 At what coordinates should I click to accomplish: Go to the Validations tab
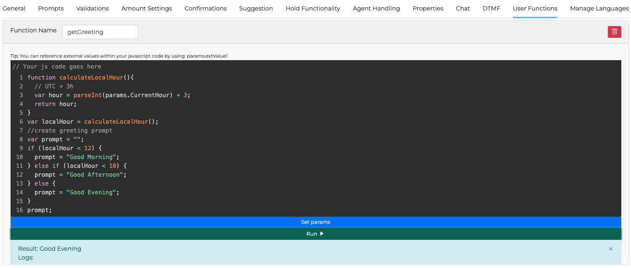pyautogui.click(x=92, y=8)
